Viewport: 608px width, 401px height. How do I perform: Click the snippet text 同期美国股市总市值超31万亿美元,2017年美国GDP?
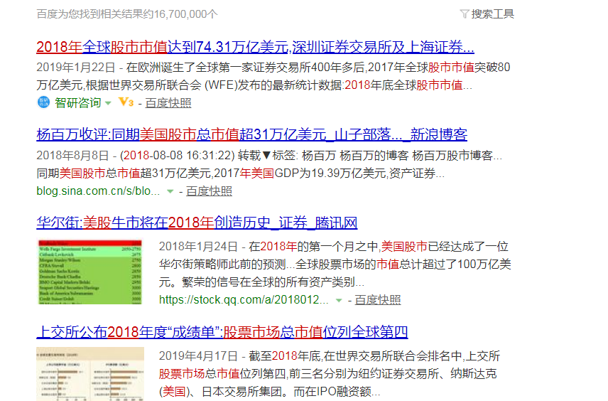(x=167, y=173)
